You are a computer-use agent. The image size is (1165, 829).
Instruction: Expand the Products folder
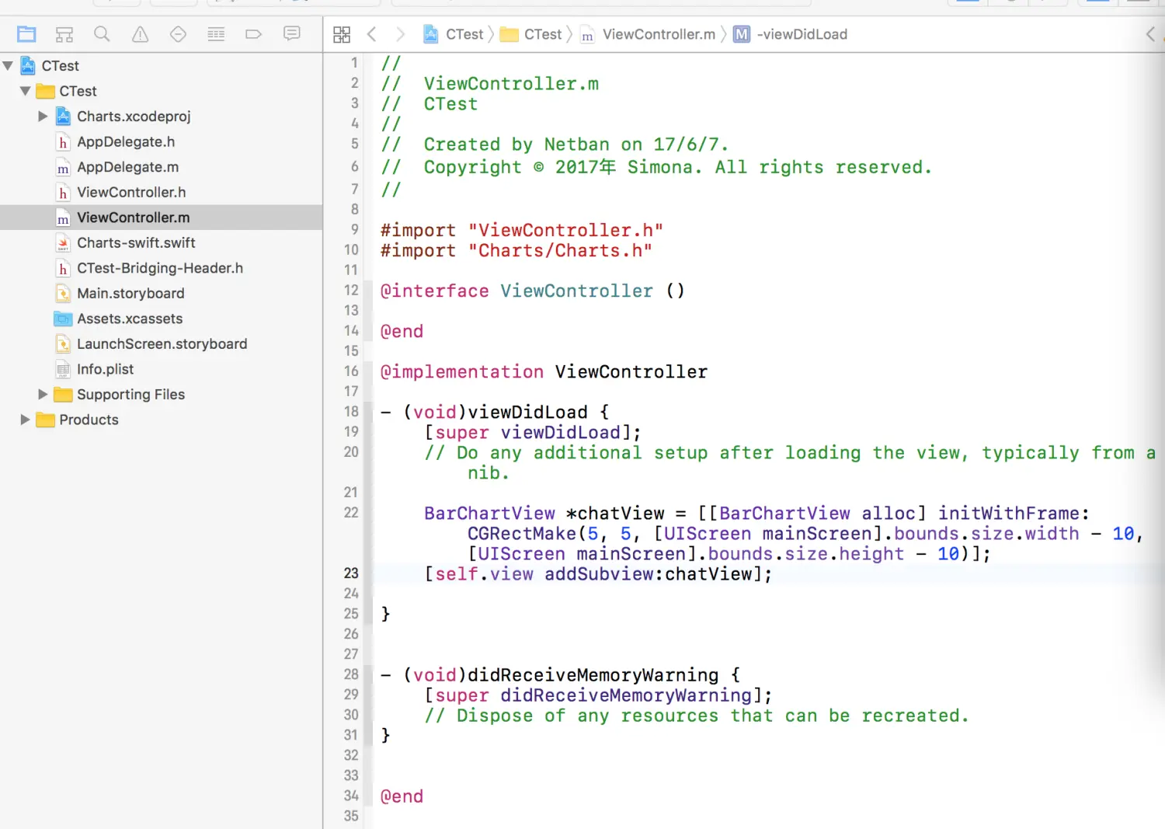tap(25, 420)
